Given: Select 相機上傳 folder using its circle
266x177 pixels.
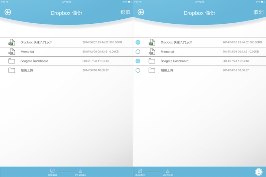Looking at the screenshot, I should [x=138, y=70].
